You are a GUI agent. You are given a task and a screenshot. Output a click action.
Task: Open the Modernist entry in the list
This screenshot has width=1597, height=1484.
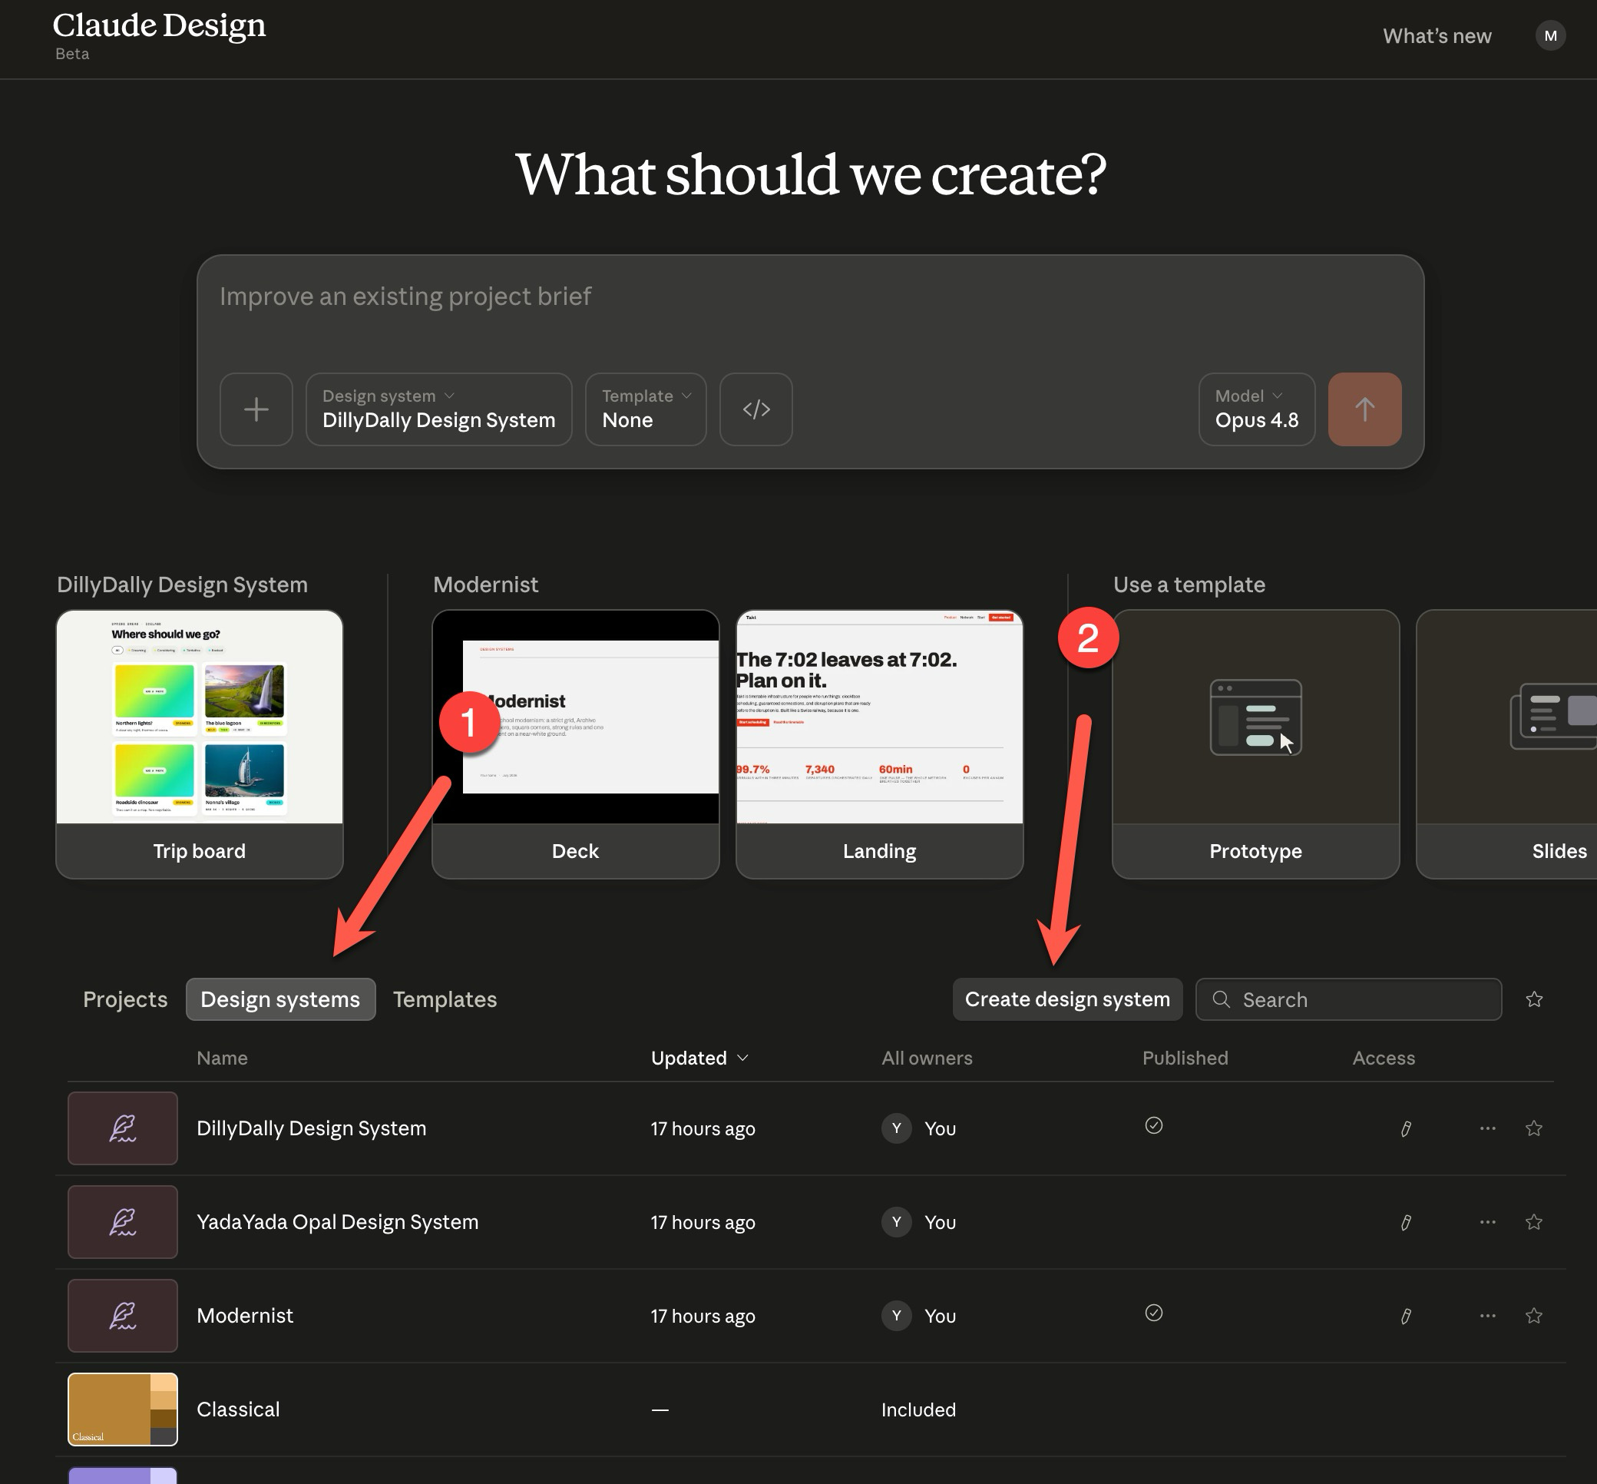(245, 1317)
